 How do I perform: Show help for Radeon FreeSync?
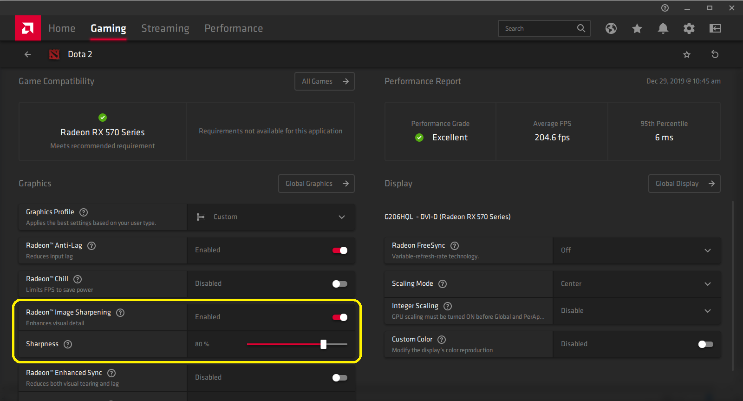coord(455,246)
